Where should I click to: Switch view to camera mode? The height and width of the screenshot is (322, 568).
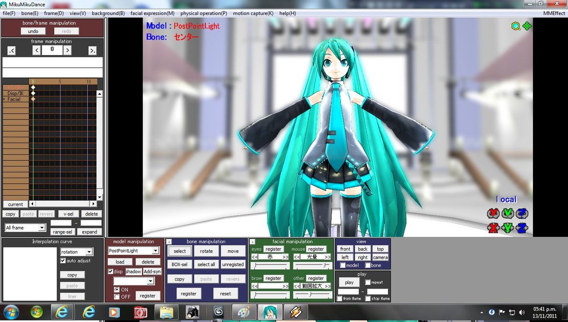coord(380,257)
